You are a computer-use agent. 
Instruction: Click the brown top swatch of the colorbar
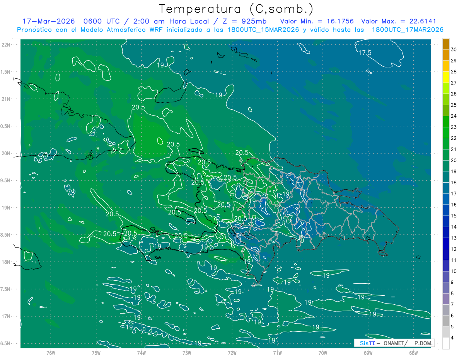coord(446,44)
